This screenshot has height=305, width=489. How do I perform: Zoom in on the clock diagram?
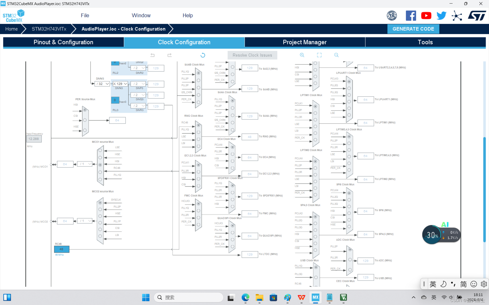[302, 55]
